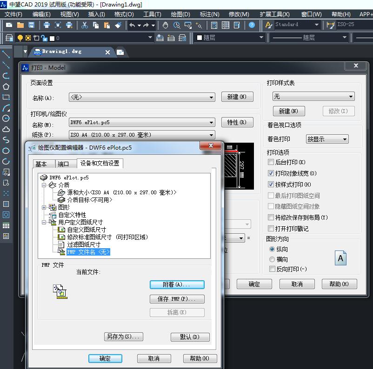Click the Print toolbar icon
373x369 pixels.
pyautogui.click(x=47, y=25)
